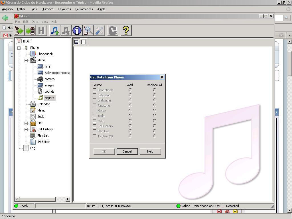Image resolution: width=292 pixels, height=219 pixels.
Task: Open Firefox tab list dropdown arrow
Action: coord(289,35)
